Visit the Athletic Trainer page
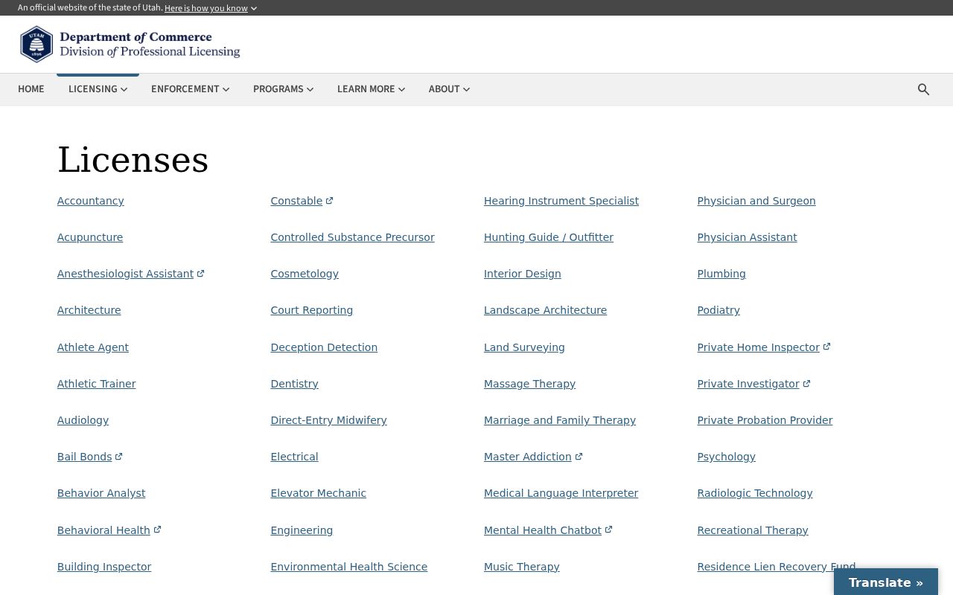The height and width of the screenshot is (595, 953). pyautogui.click(x=97, y=384)
